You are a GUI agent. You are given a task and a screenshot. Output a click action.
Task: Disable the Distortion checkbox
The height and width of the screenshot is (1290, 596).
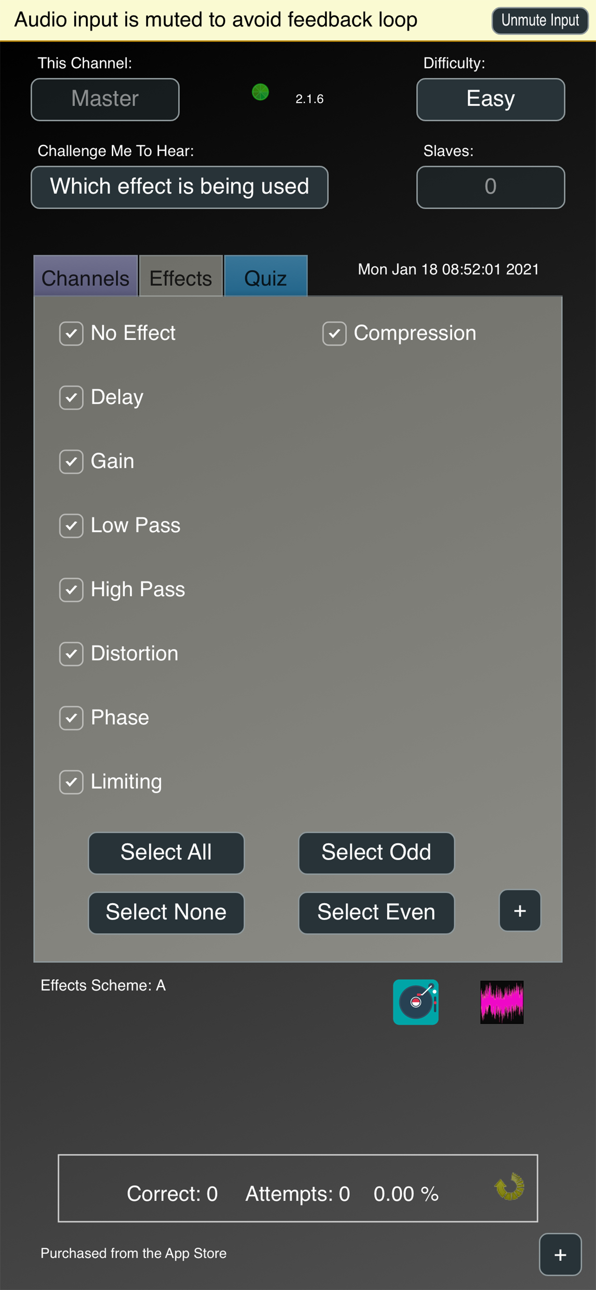click(71, 654)
